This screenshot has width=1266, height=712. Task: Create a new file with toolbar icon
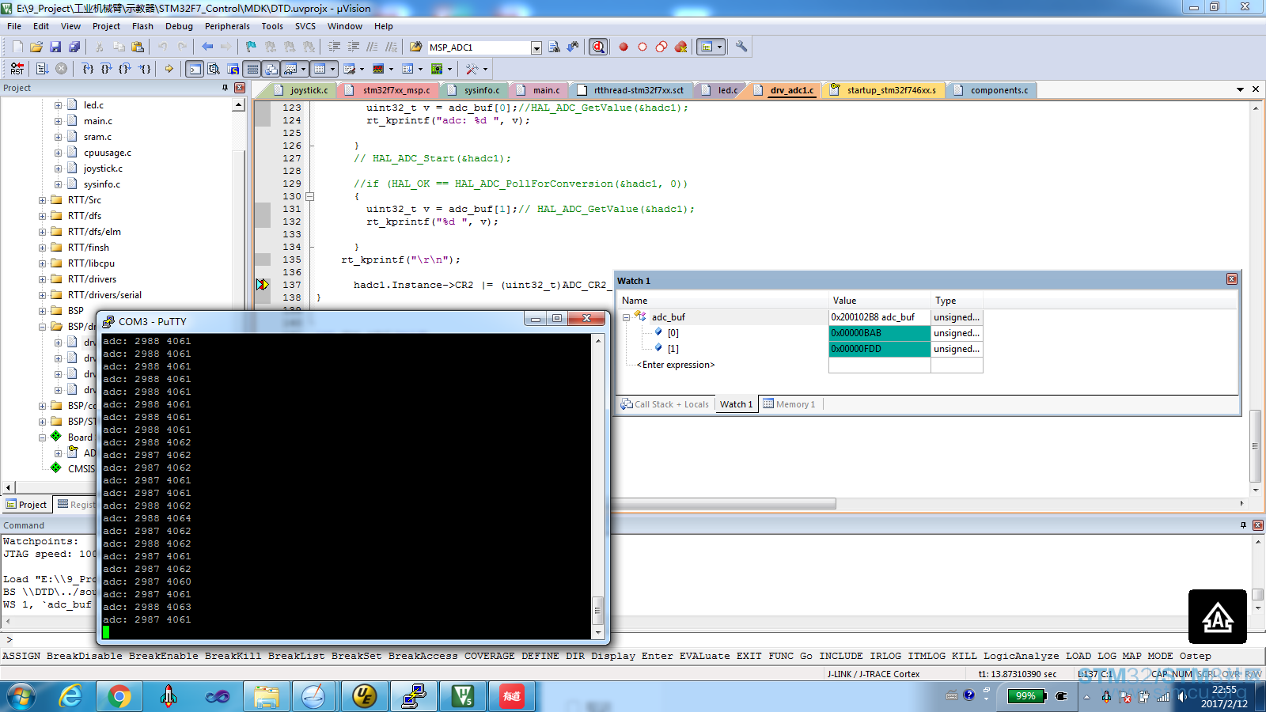pos(17,47)
